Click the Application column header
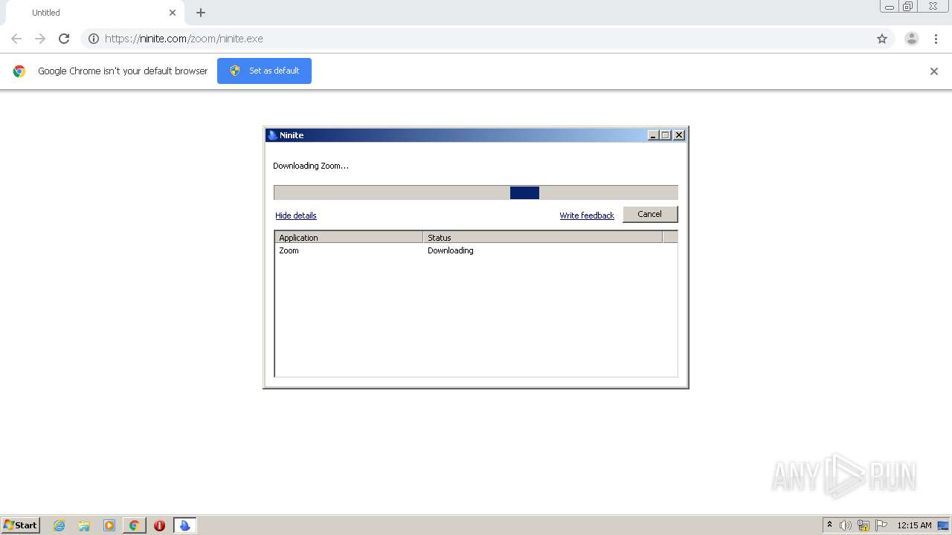The height and width of the screenshot is (535, 952). click(x=349, y=238)
